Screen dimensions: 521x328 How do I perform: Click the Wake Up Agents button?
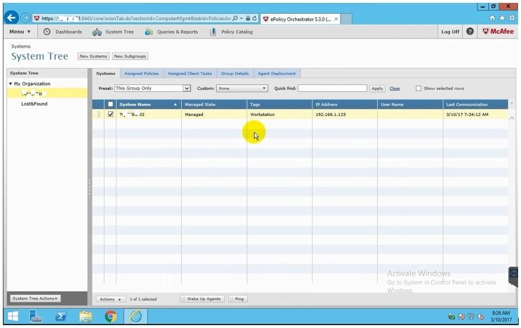tap(201, 299)
